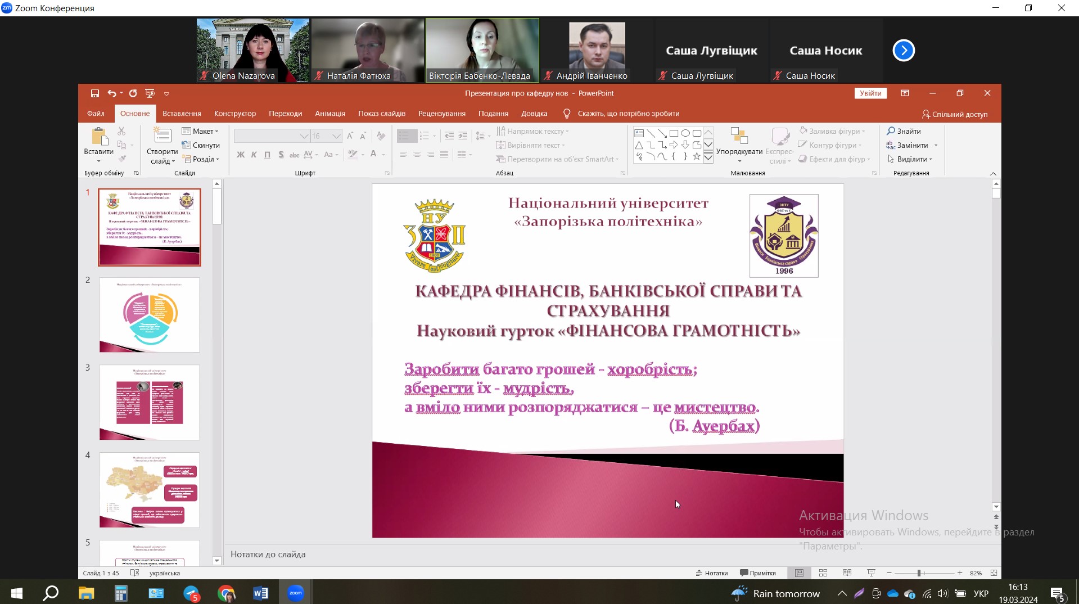Fit slide to window icon

coord(994,573)
